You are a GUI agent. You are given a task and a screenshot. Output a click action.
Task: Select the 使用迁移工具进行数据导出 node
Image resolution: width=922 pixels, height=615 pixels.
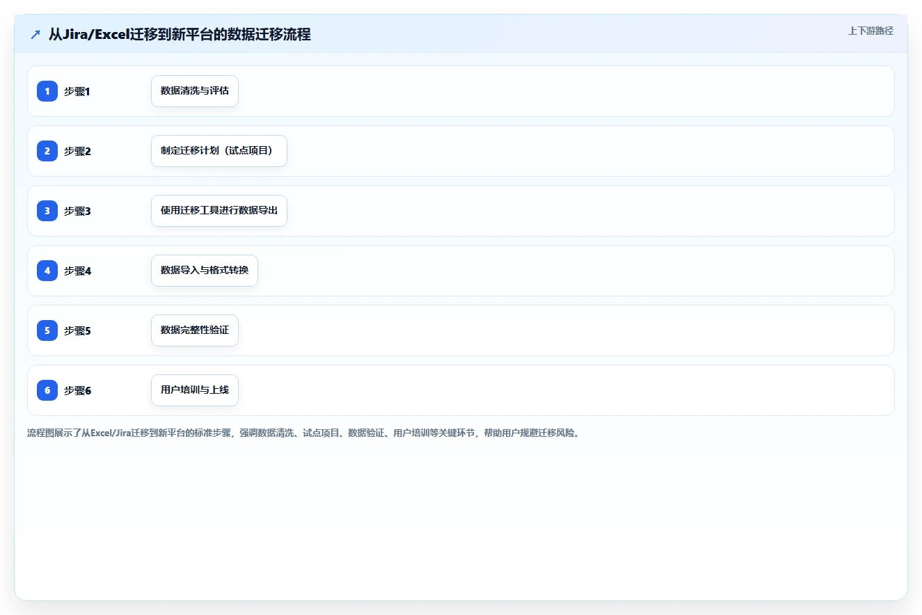[x=219, y=211]
